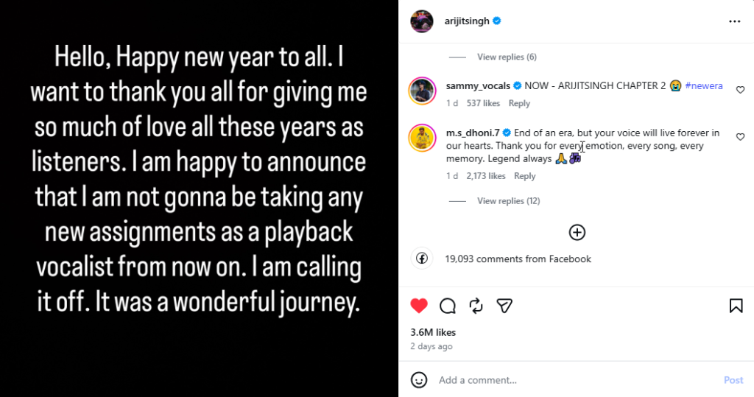This screenshot has height=397, width=754.
Task: Reply to m.s_dhoni.7 comment
Action: point(524,176)
